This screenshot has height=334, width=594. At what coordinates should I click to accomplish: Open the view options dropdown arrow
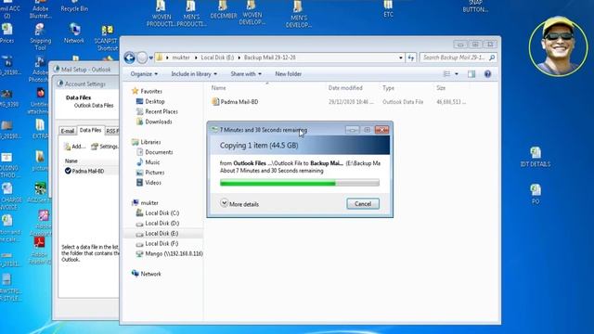point(457,74)
